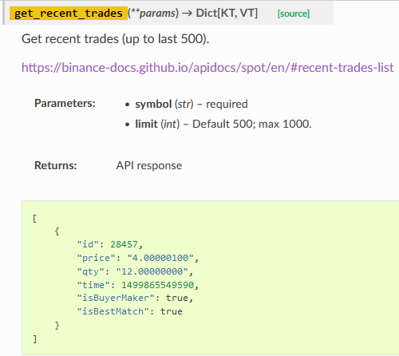Select the "time": 1499865549590 line

click(x=138, y=285)
